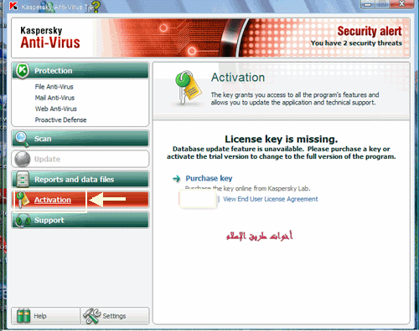Open the Support section
The width and height of the screenshot is (419, 331).
pos(80,220)
